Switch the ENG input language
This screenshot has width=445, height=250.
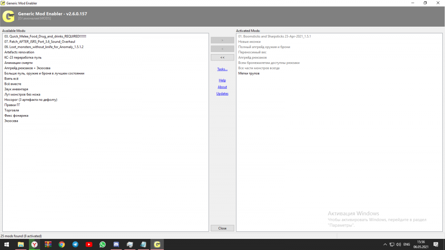tap(407, 244)
